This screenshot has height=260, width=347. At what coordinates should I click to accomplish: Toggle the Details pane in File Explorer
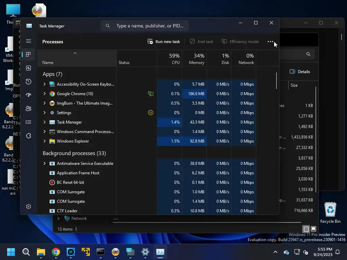tap(300, 72)
